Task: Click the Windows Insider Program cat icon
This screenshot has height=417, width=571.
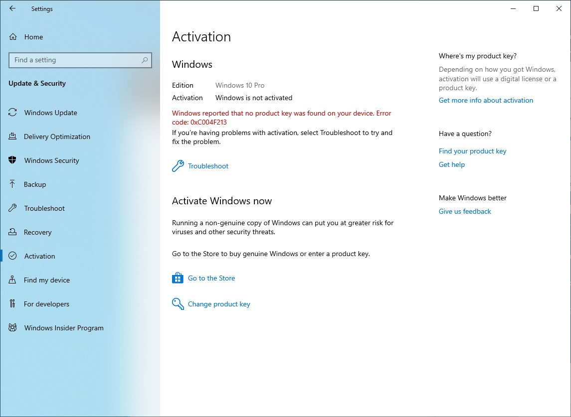Action: click(12, 327)
